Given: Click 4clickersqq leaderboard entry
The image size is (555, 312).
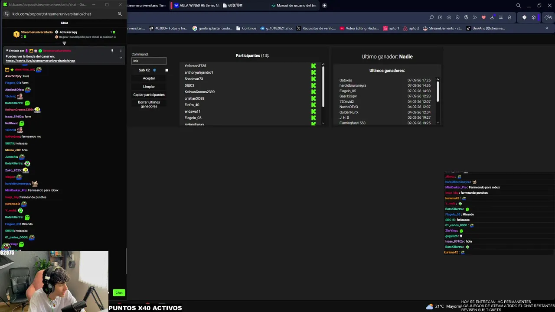Looking at the screenshot, I should [68, 32].
